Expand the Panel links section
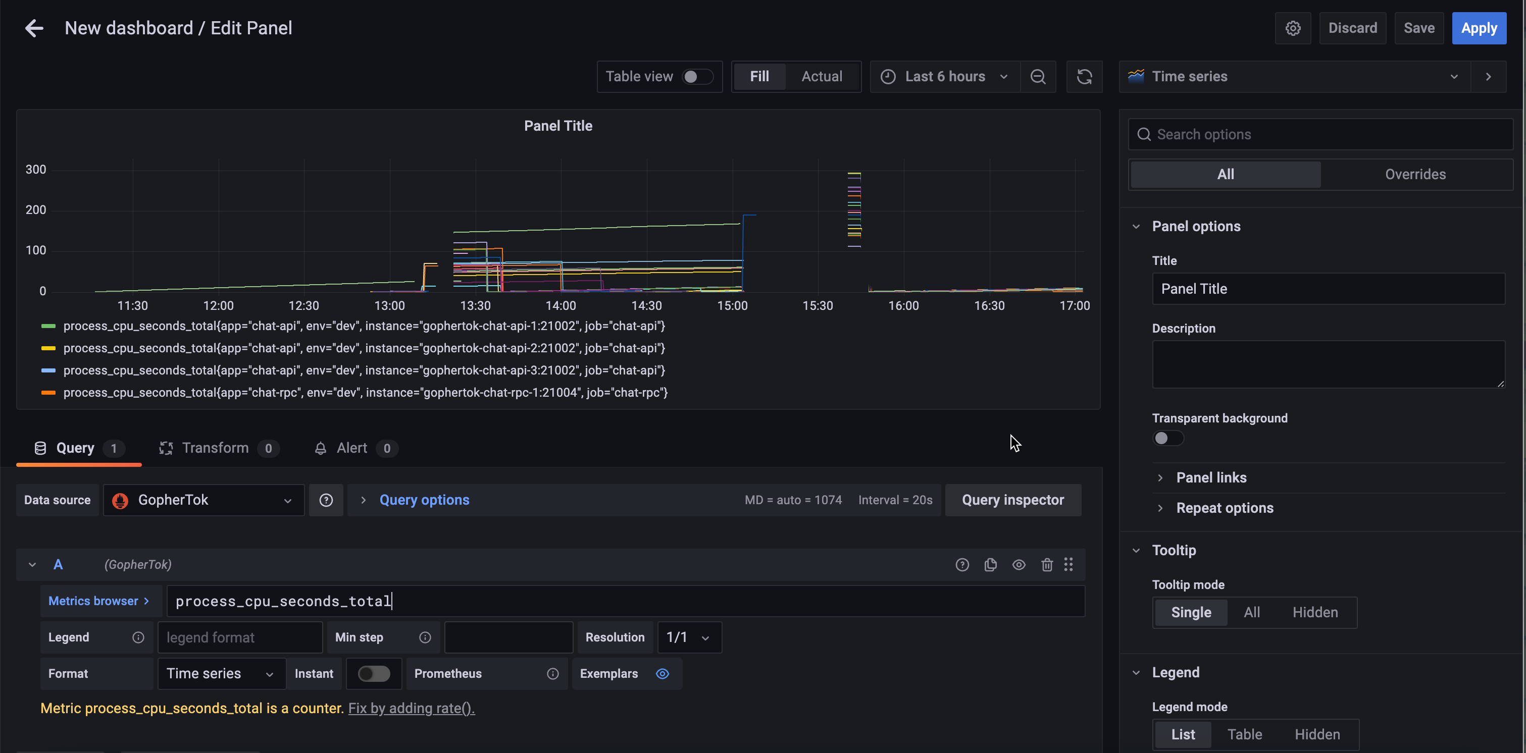Screen dimensions: 1526x753 click(1210, 478)
